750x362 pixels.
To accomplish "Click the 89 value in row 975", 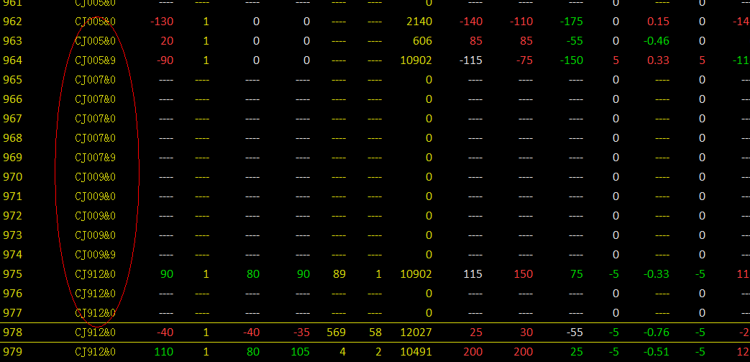I will 339,274.
